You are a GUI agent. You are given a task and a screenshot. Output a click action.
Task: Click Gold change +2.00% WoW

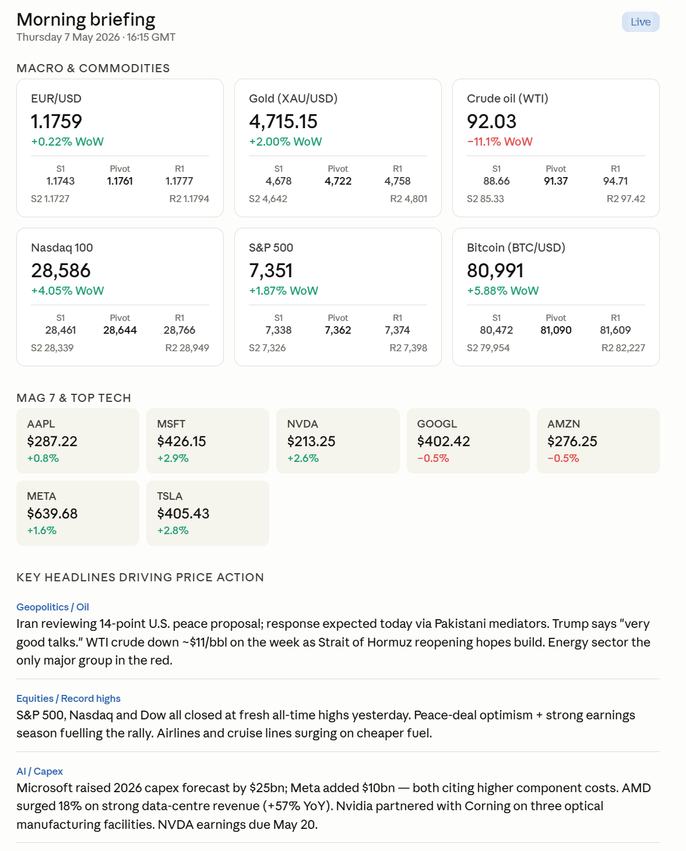click(x=285, y=142)
